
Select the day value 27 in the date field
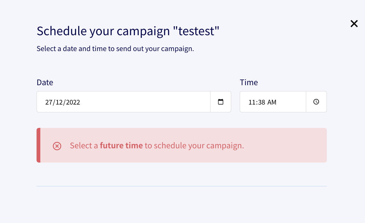(48, 102)
